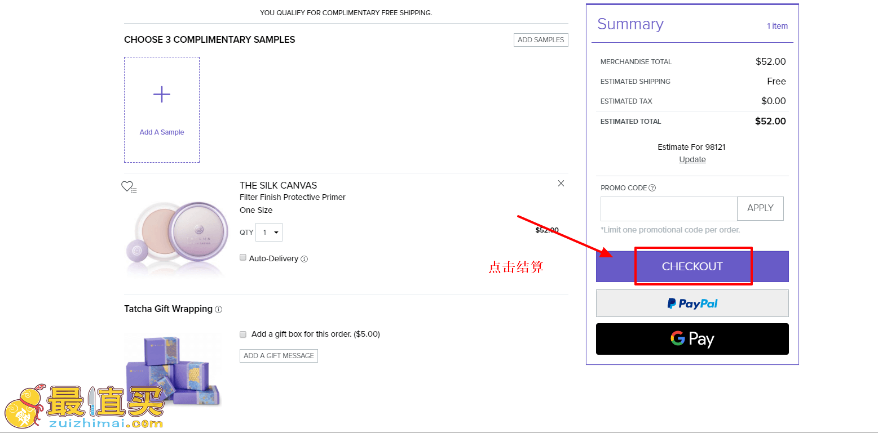878x433 pixels.
Task: Click ADD A GIFT MESSAGE button
Action: tap(279, 356)
